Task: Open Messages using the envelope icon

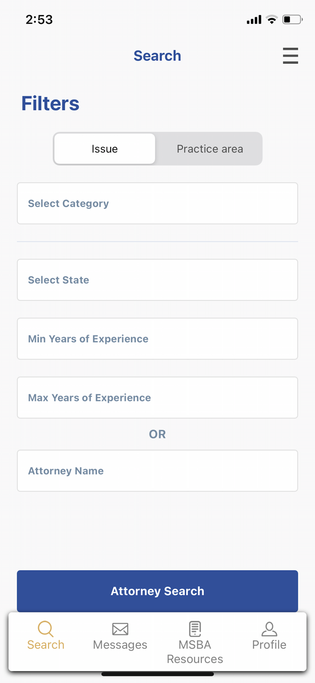Action: [120, 628]
